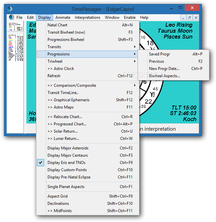The height and width of the screenshot is (222, 216).
Task: Open the Animate menu
Action: point(63,17)
